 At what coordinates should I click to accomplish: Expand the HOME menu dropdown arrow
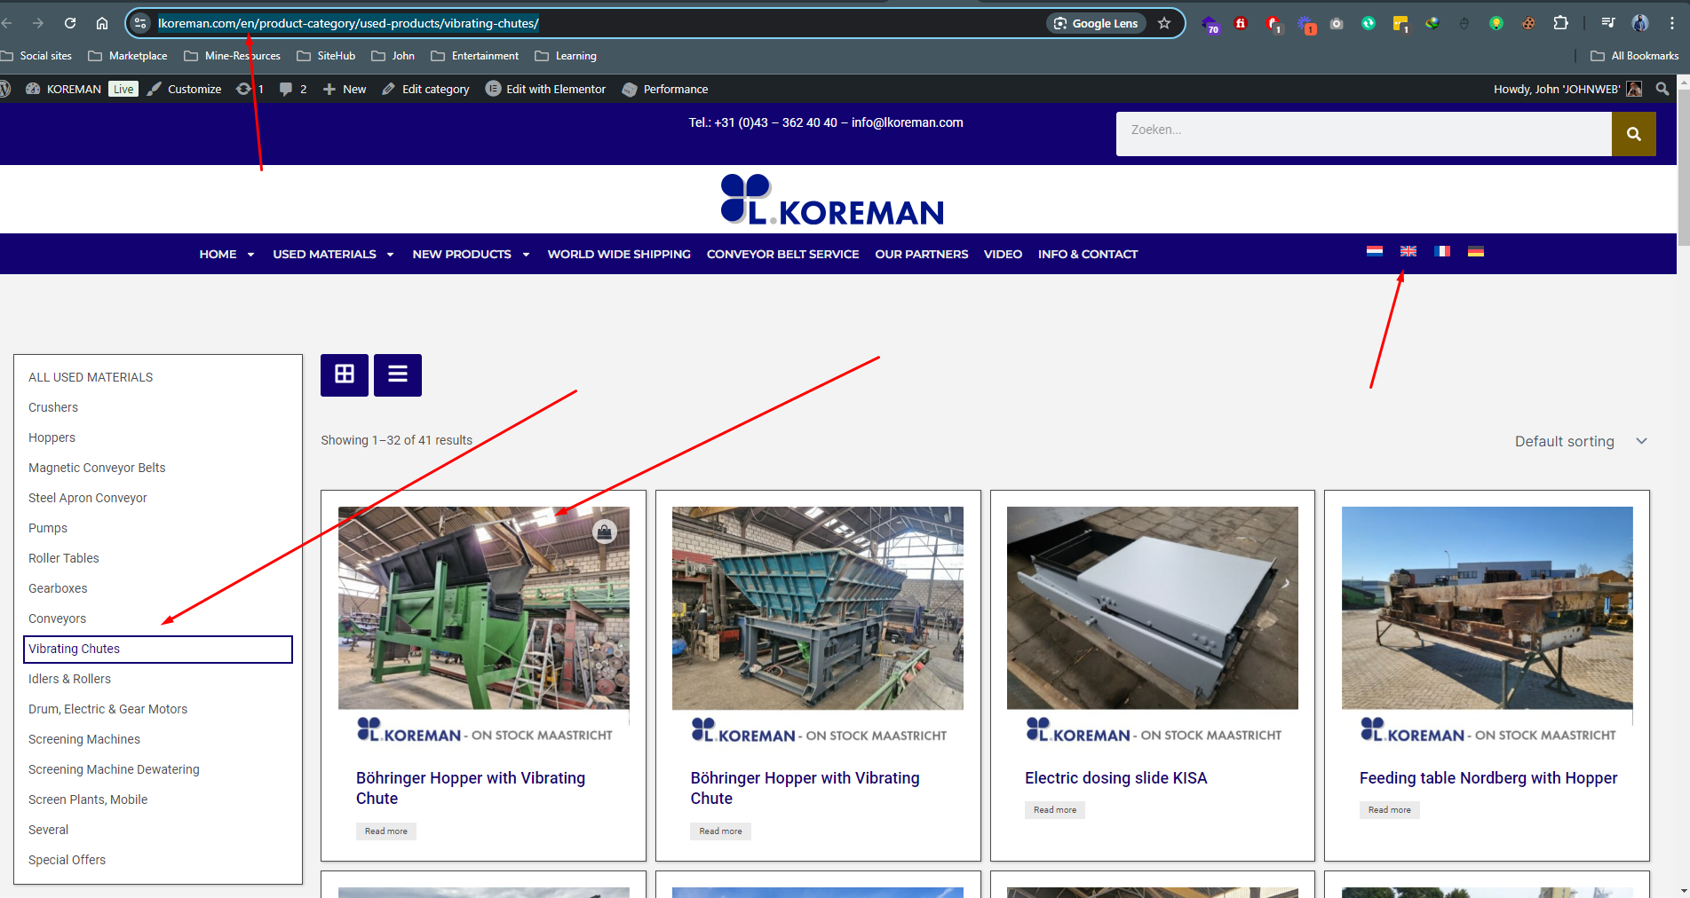point(250,255)
